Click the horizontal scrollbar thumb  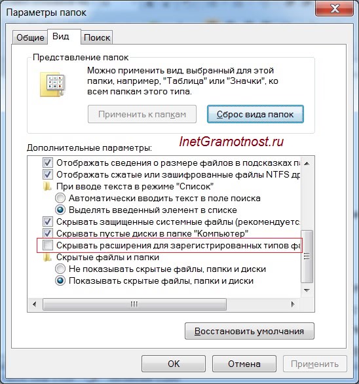tap(134, 305)
